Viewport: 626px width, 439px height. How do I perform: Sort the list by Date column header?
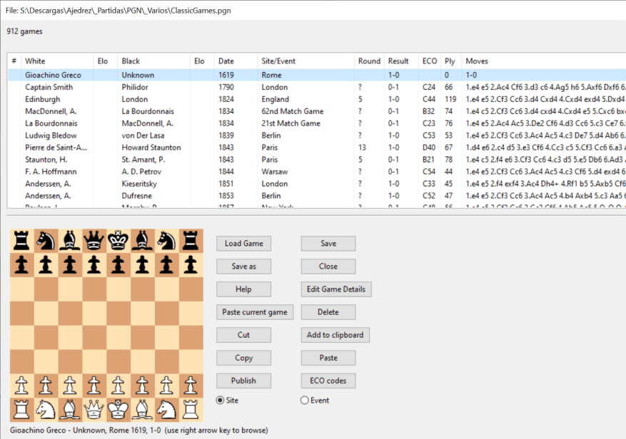(236, 61)
